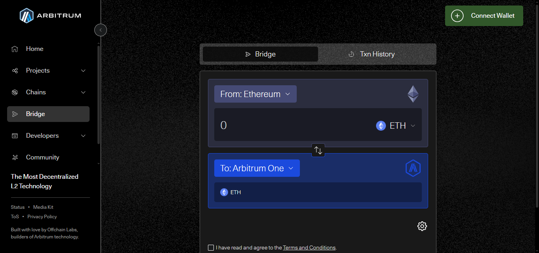Open Projects in sidebar menu
The image size is (539, 253).
point(48,71)
